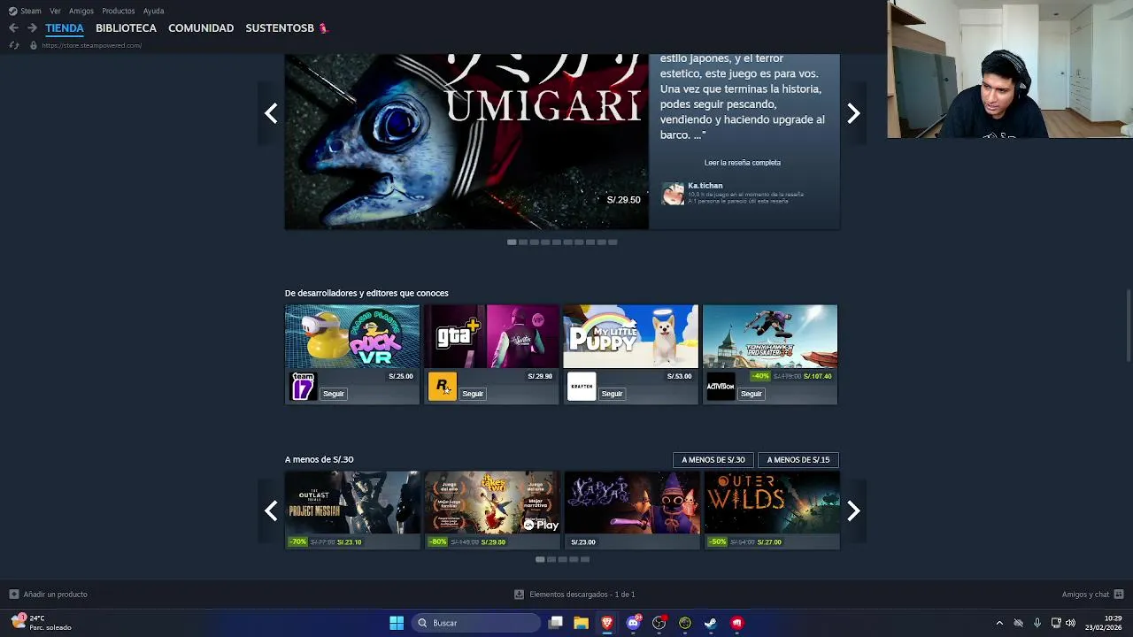
Task: Select the first carousel page dot
Action: coord(512,242)
